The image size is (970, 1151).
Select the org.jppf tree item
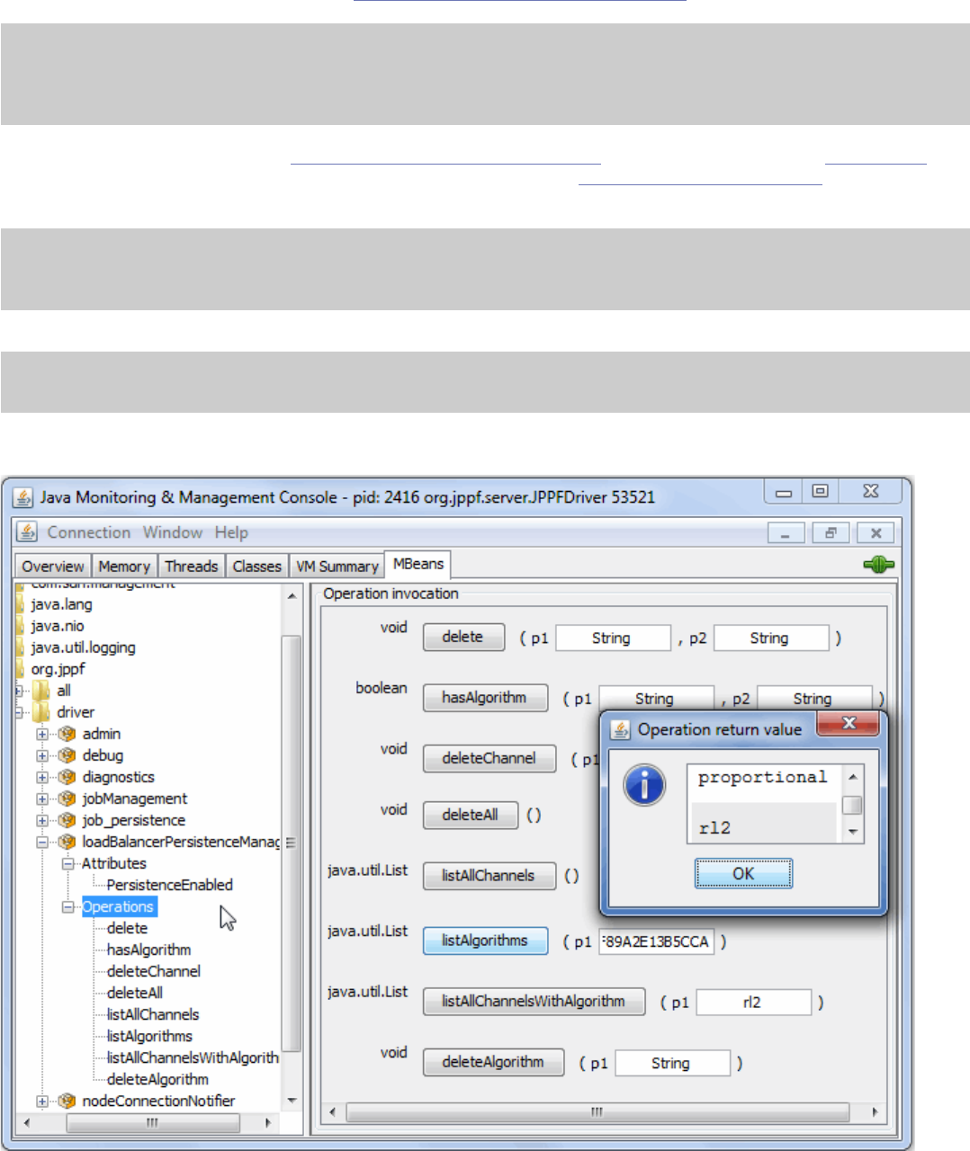tap(58, 669)
